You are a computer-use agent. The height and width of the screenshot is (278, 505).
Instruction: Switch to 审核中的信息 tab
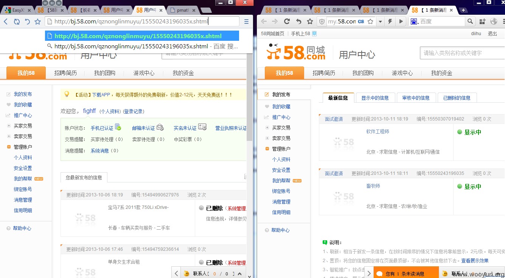(416, 98)
